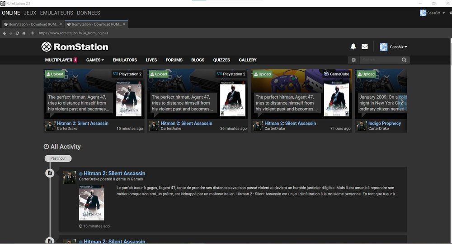Open the Indigo Prophecy link

pyautogui.click(x=385, y=123)
